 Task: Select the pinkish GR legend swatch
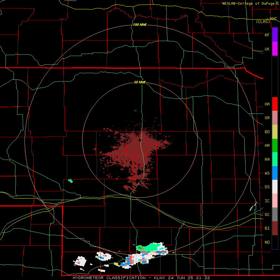[x=275, y=118]
